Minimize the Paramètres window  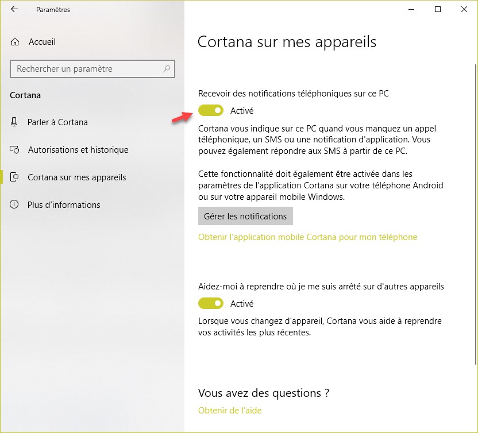[x=411, y=9]
